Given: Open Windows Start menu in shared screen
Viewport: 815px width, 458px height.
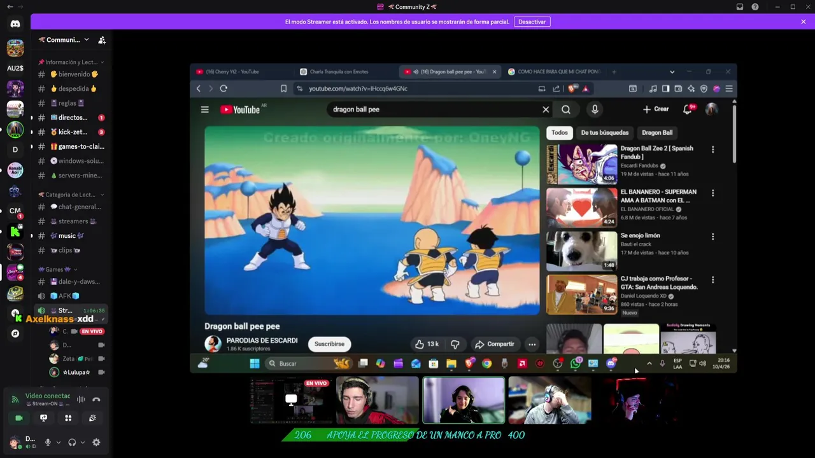Looking at the screenshot, I should 255,364.
